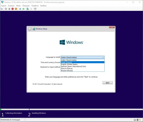
Task: Close the Windows Setup dialog
Action: (x=112, y=27)
